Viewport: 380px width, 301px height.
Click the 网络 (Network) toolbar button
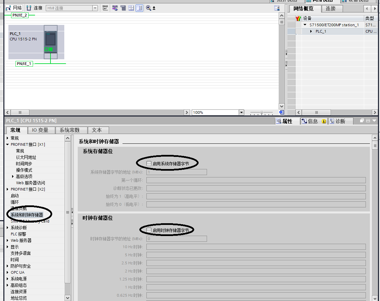(14, 8)
